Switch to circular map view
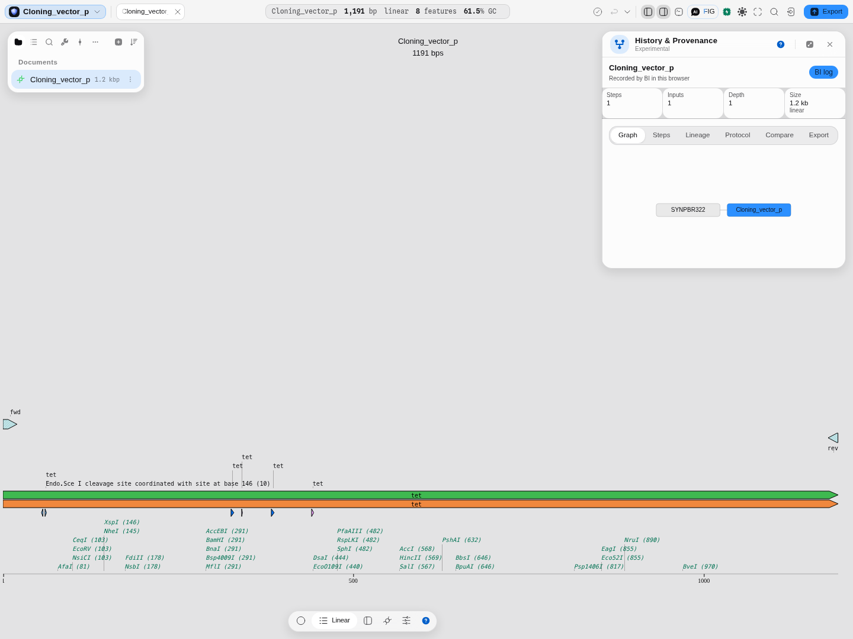This screenshot has height=639, width=853. (301, 621)
